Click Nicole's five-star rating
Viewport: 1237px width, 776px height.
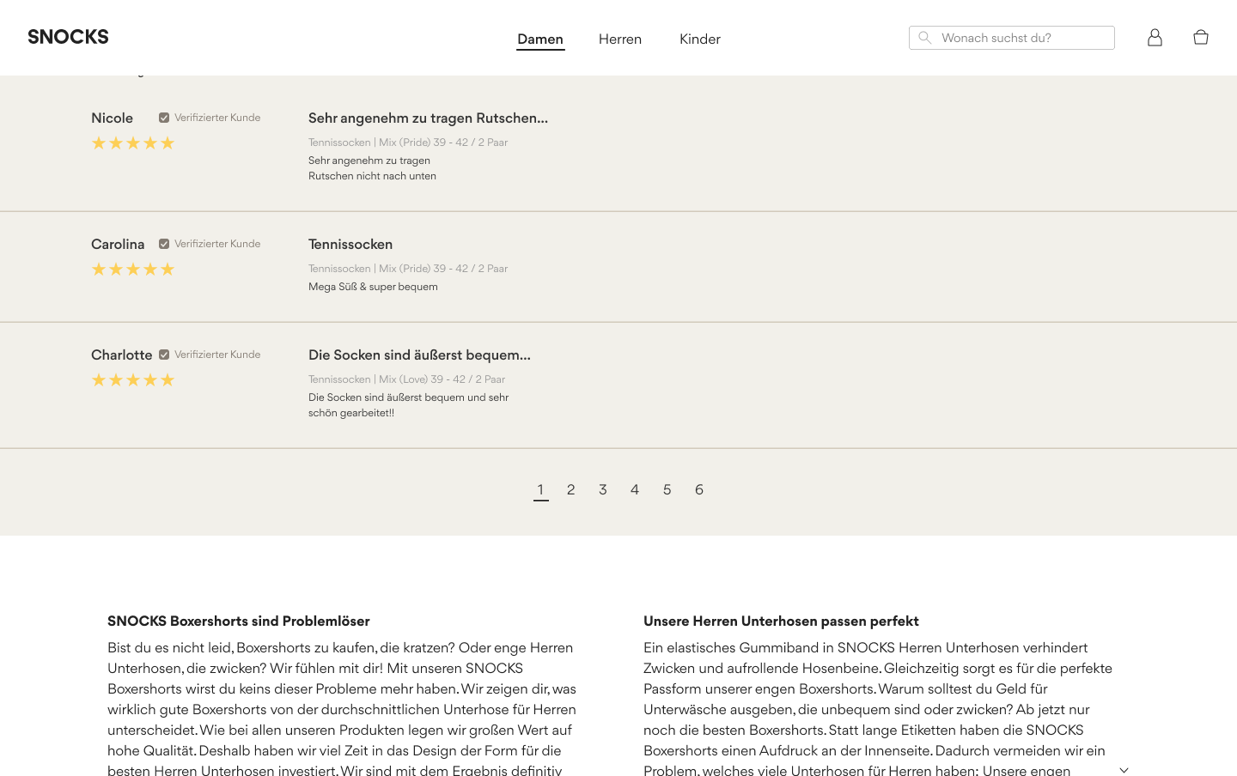coord(133,143)
